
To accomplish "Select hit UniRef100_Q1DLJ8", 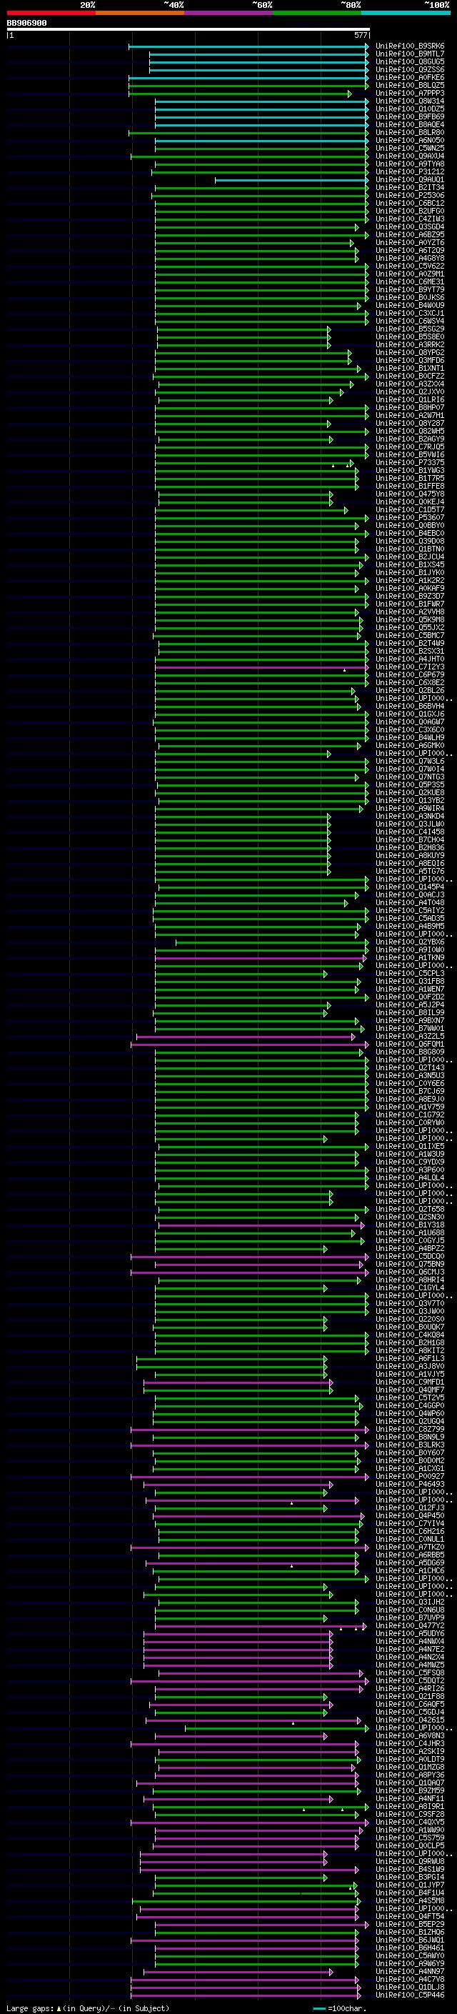I will 409,1987.
